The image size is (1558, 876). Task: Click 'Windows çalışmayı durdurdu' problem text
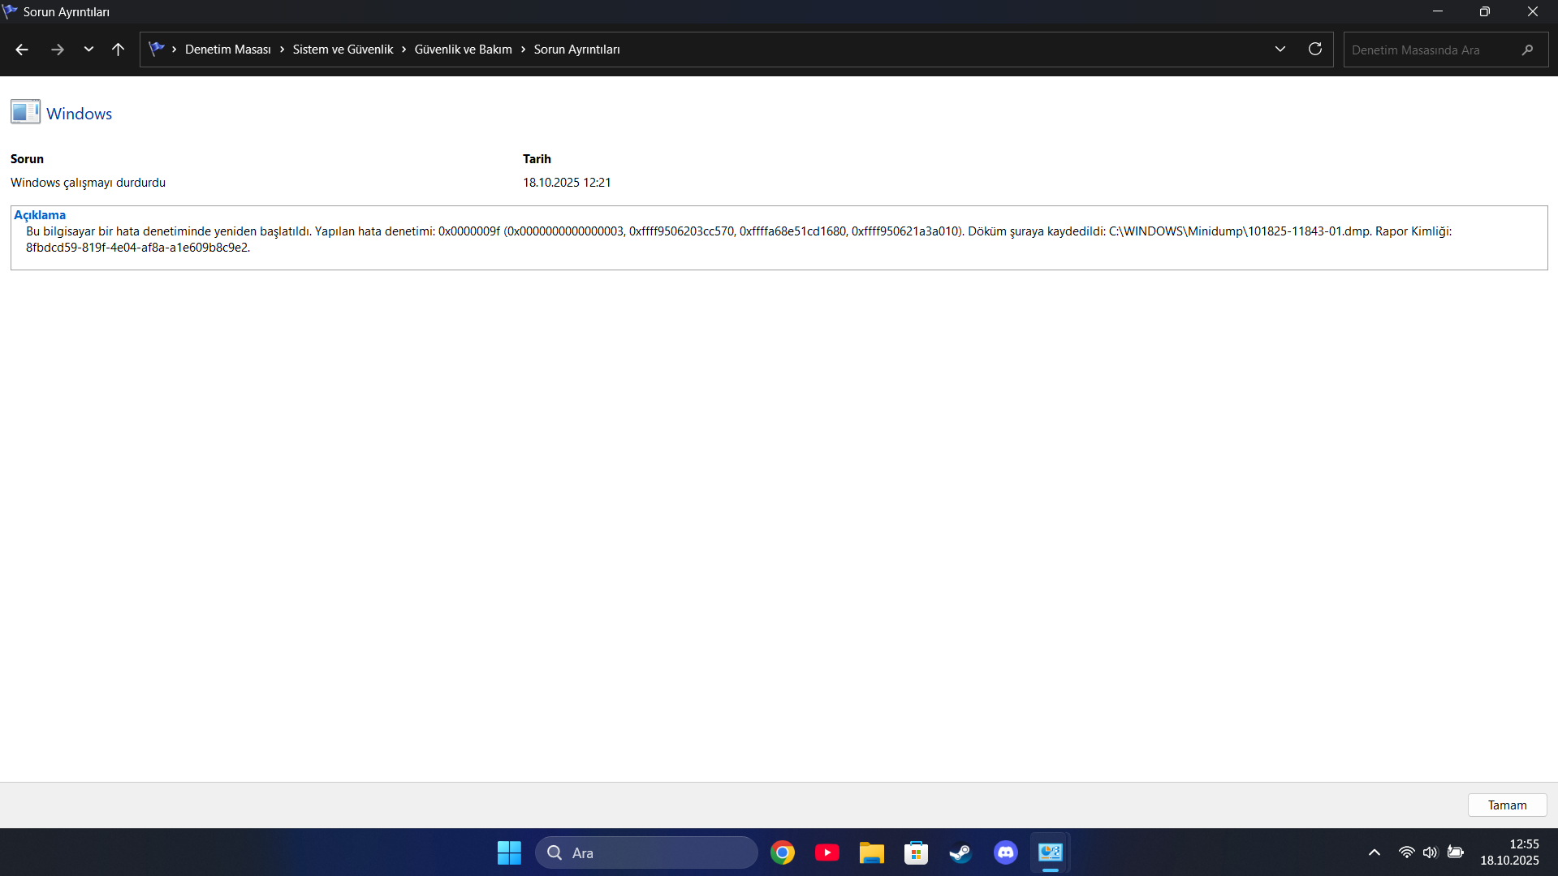pos(88,183)
